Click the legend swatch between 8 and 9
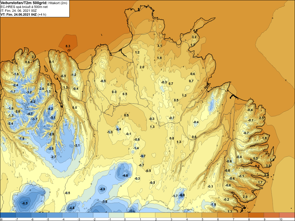Screen dimensions: 295x221 pos(256,215)
